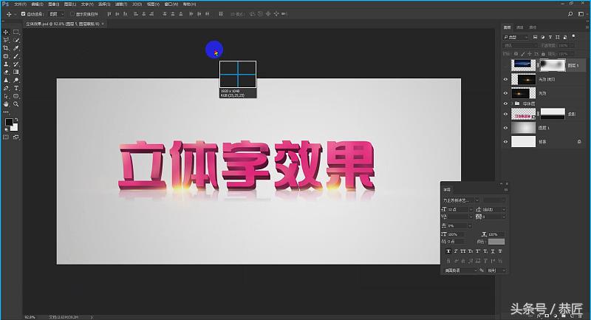Screen dimensions: 591x320
Task: Switch to the 通道 (Channels) tab
Action: pyautogui.click(x=520, y=27)
